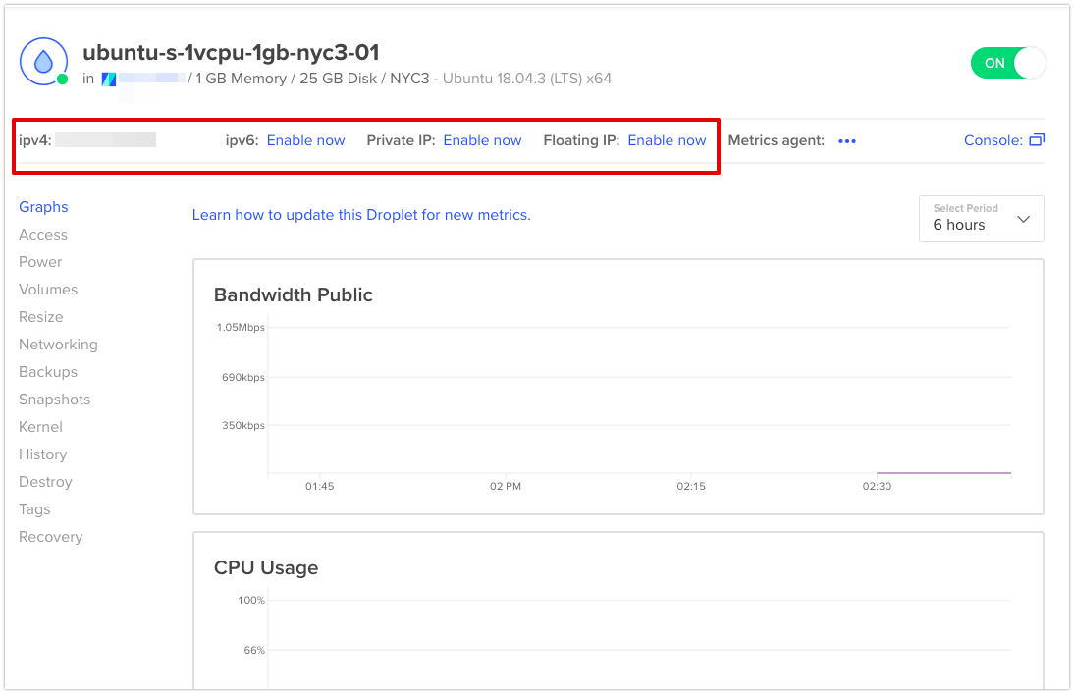Image resolution: width=1074 pixels, height=694 pixels.
Task: Open the Networking section
Action: coord(58,344)
